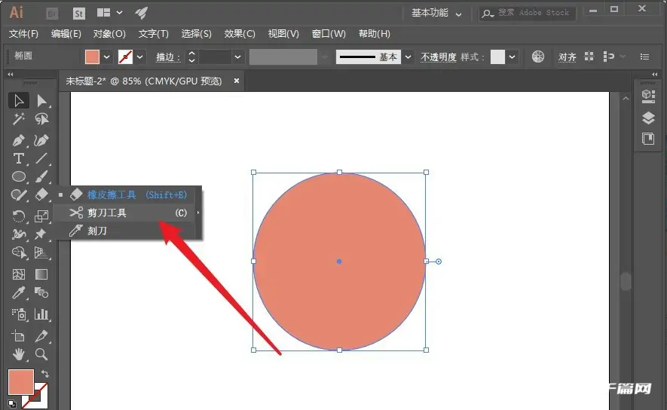This screenshot has height=410, width=667.
Task: Collapse the right panel dock arrows
Action: click(655, 74)
